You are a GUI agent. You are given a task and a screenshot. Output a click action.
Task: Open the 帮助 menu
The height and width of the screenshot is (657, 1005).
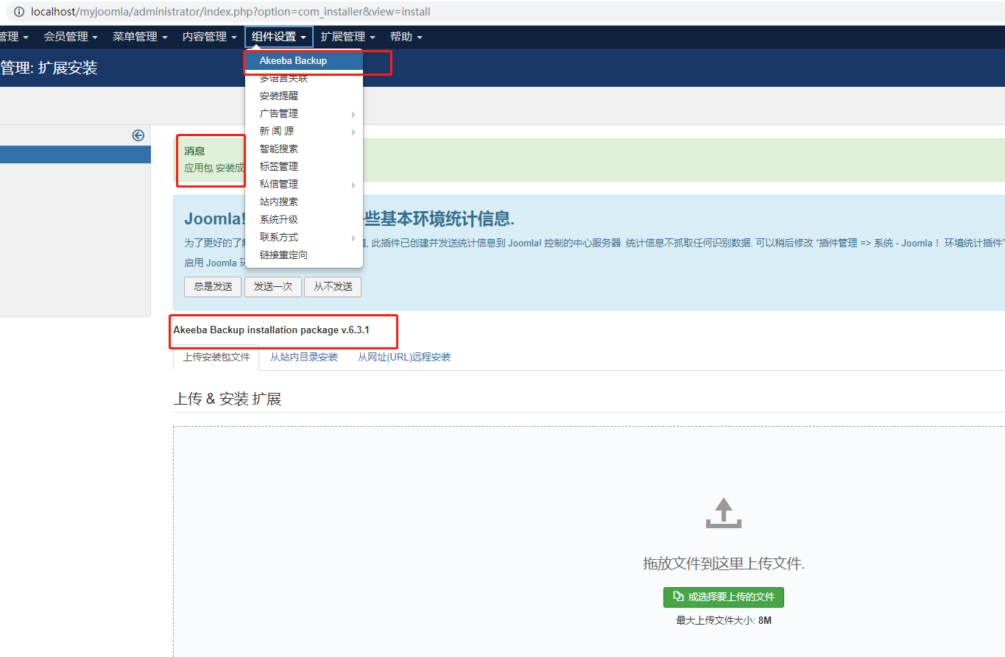(406, 37)
